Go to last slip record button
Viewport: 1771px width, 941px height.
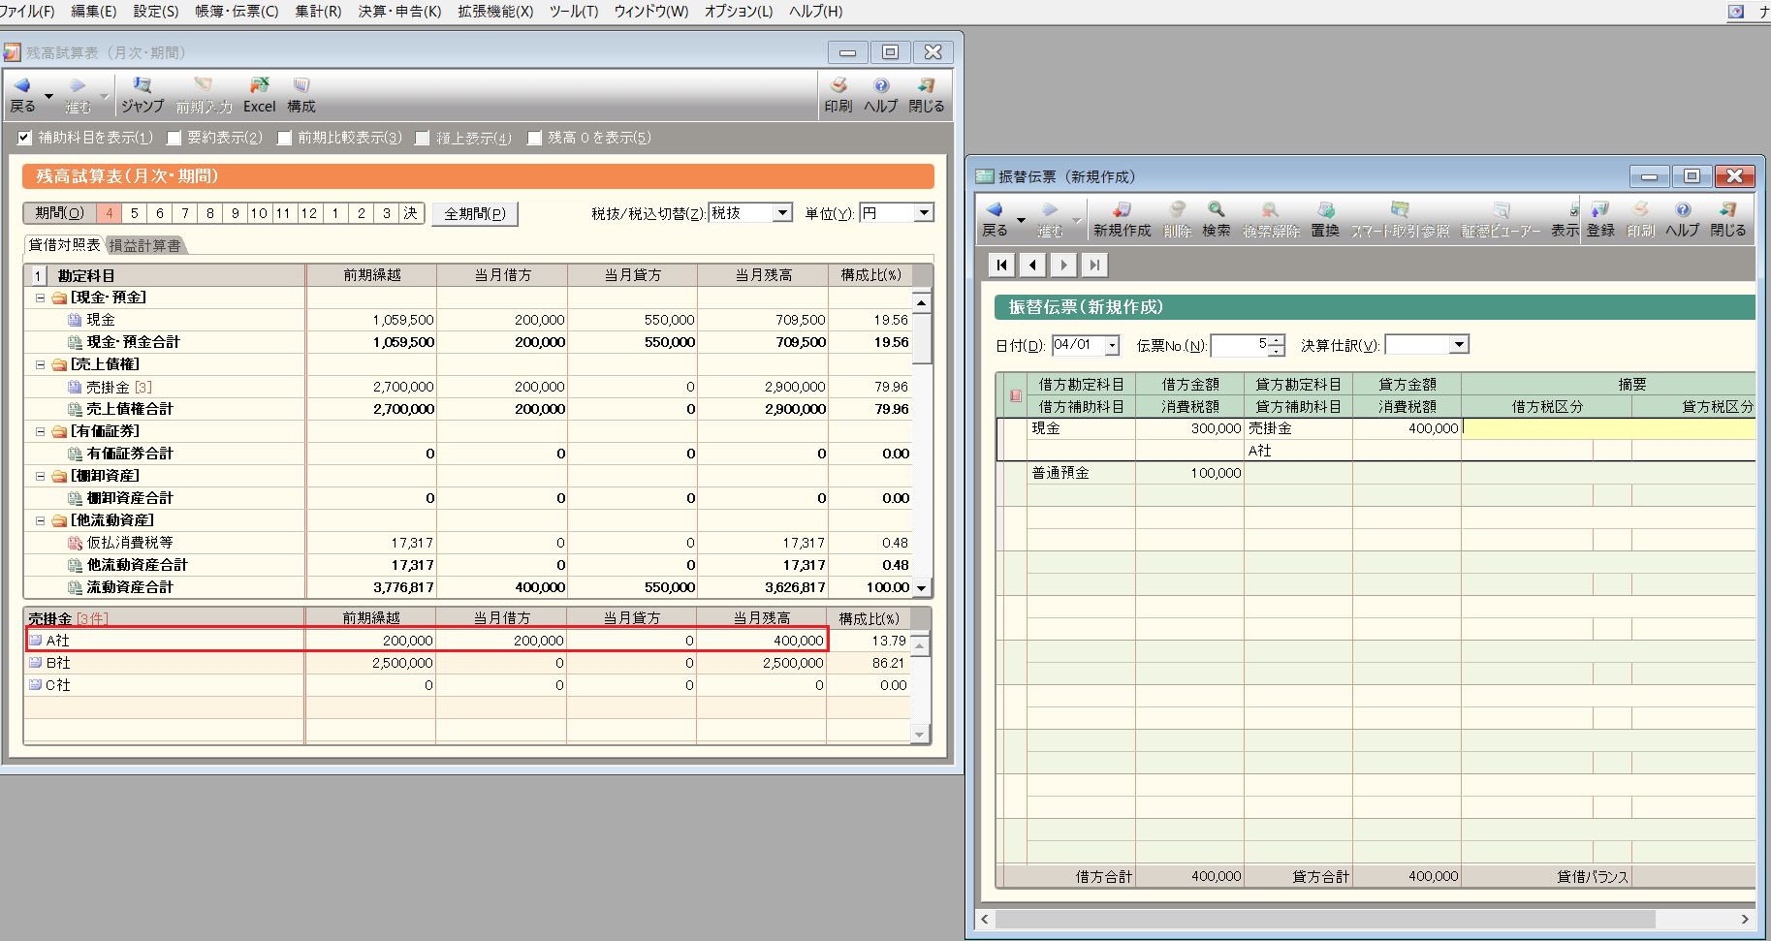(x=1094, y=265)
